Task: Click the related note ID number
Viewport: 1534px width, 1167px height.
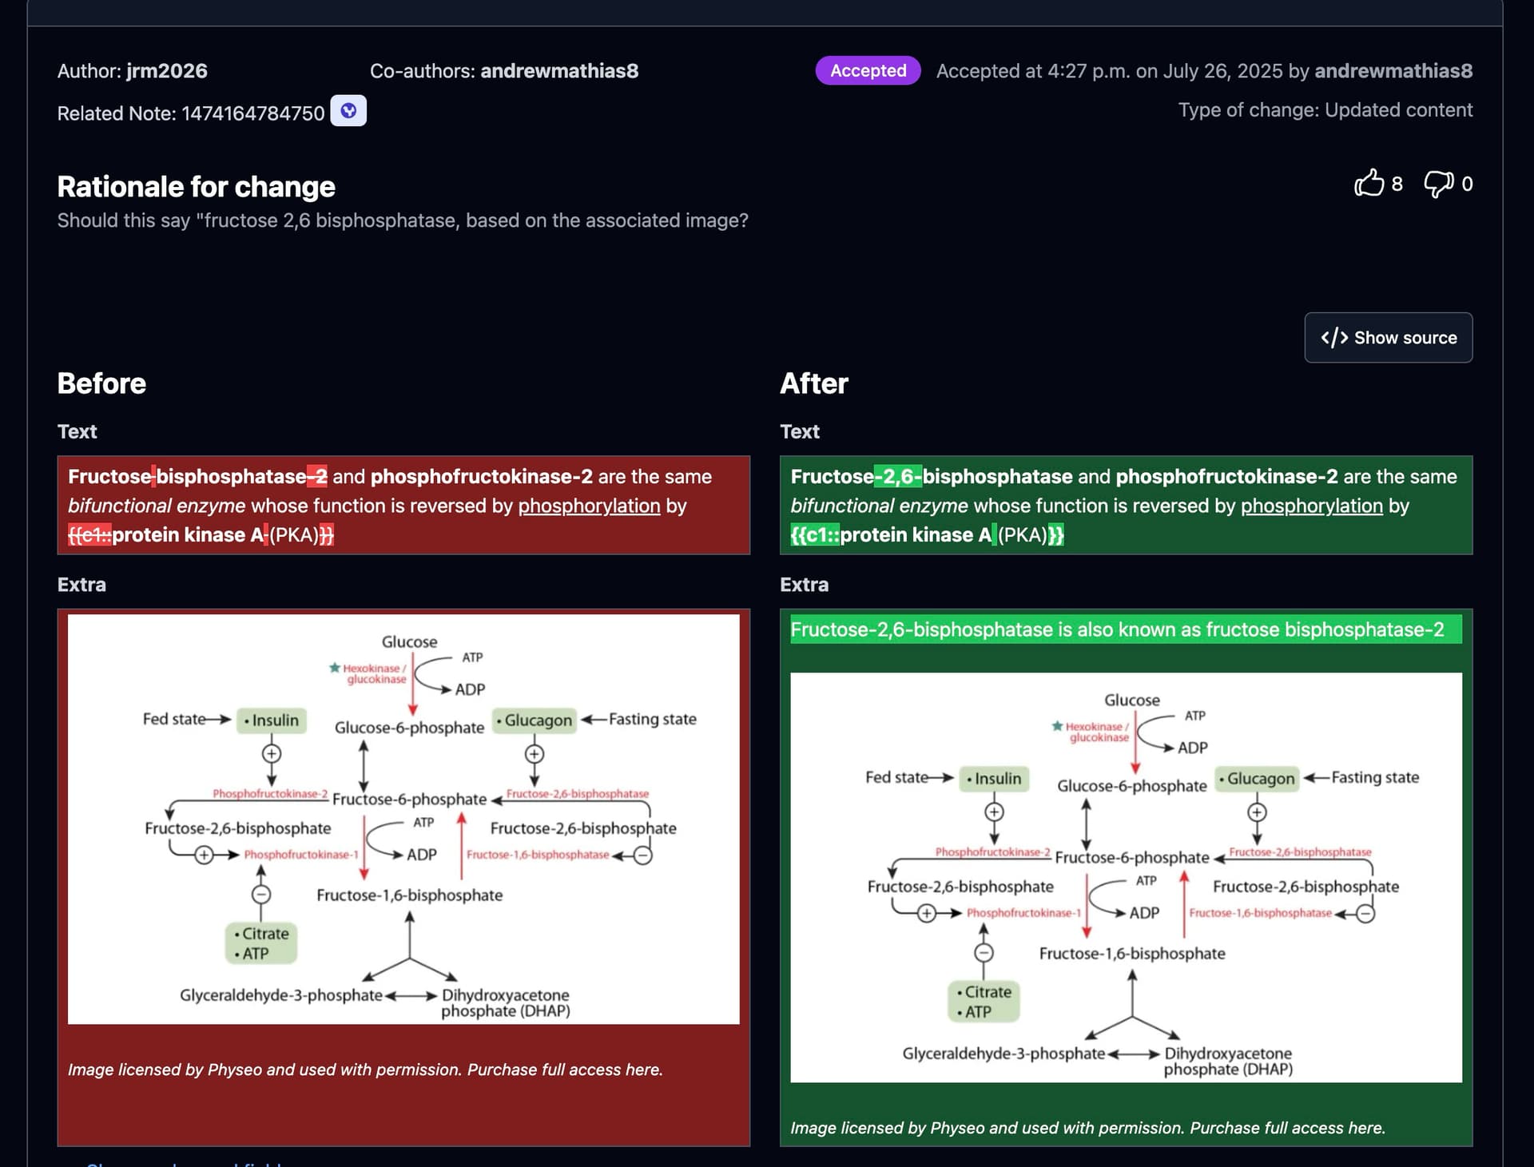Action: 252,113
